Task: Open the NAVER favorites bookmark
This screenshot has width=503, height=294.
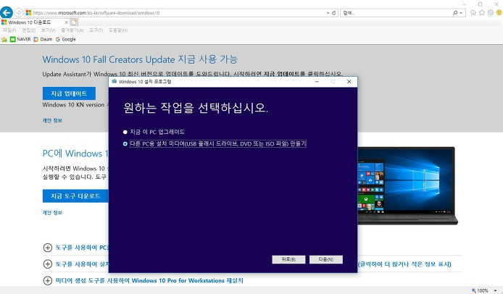Action: (x=20, y=39)
